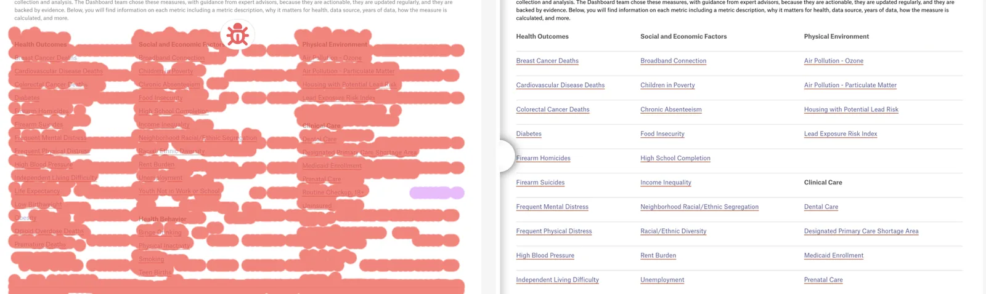Select the Physical Environment heading in the right pane
This screenshot has height=294, width=986.
pyautogui.click(x=836, y=37)
